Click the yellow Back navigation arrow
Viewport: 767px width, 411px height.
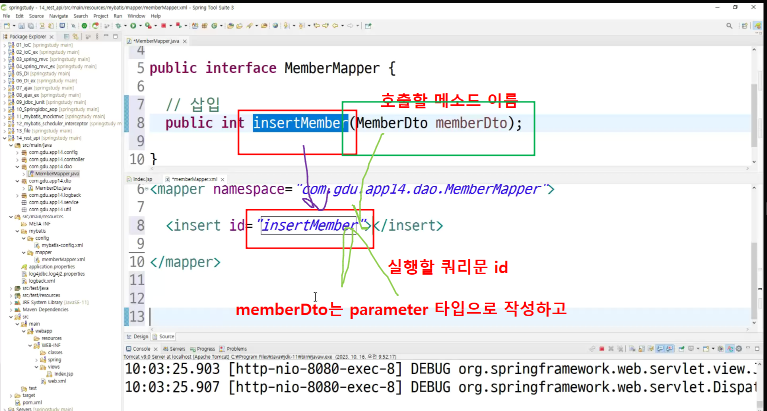point(335,25)
